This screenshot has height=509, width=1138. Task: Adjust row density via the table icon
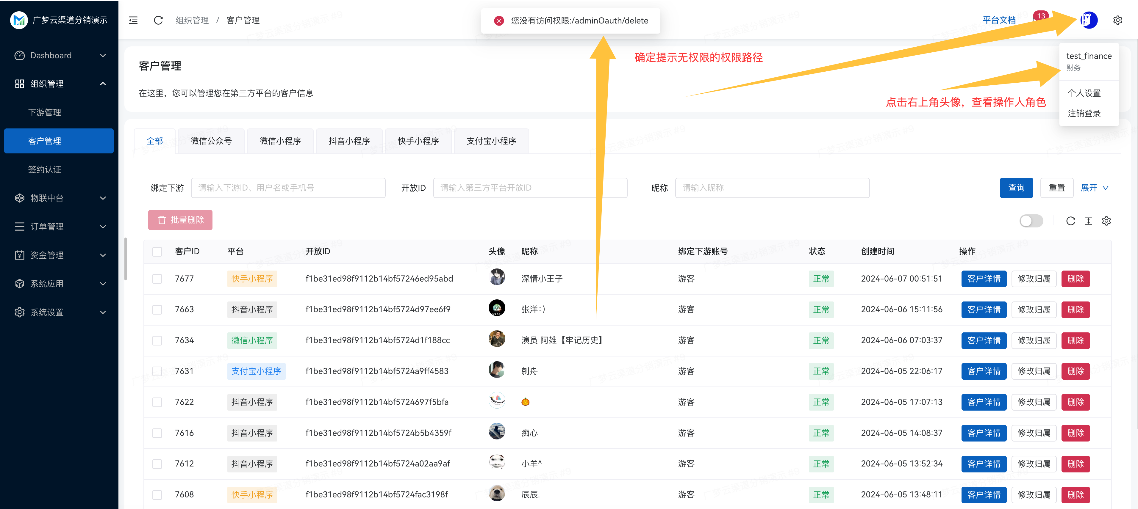pos(1089,221)
